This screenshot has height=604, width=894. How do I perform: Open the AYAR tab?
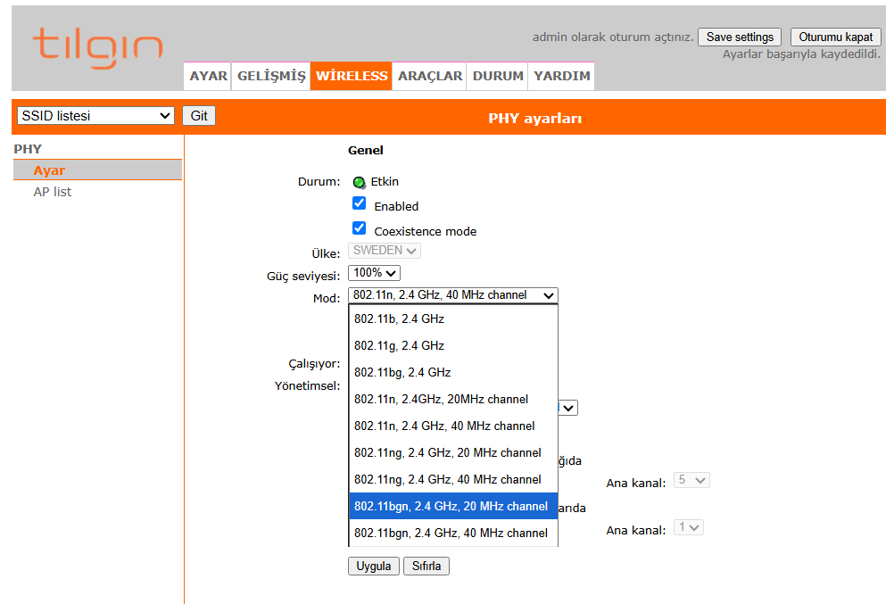tap(208, 76)
